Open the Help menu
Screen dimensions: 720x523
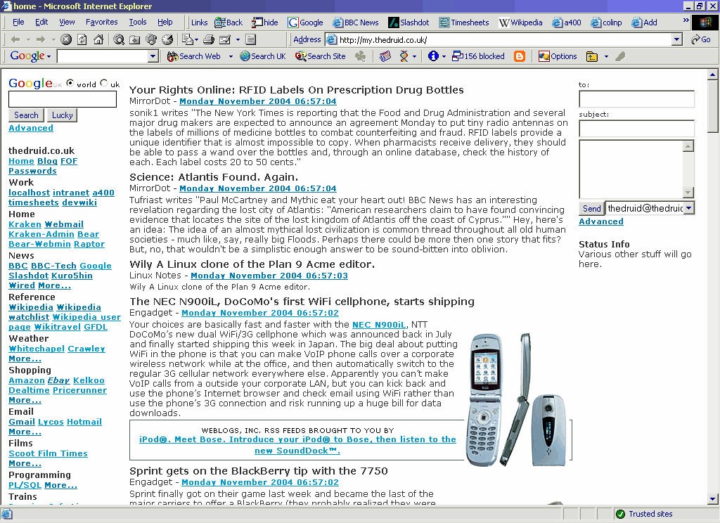165,22
